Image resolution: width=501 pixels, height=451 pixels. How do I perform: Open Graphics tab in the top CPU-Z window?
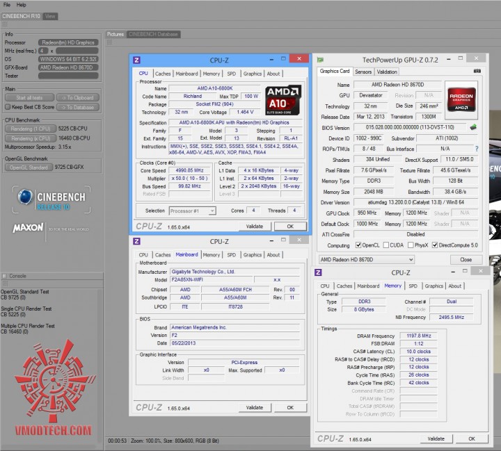(253, 74)
